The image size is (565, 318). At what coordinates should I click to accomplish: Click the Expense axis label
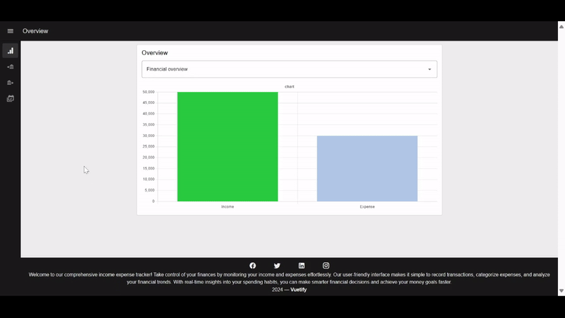pyautogui.click(x=367, y=207)
